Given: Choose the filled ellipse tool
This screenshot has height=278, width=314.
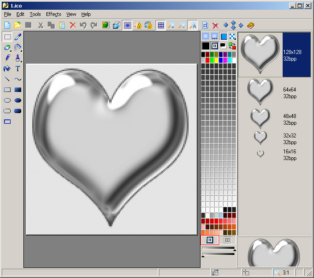Looking at the screenshot, I should click(x=18, y=100).
